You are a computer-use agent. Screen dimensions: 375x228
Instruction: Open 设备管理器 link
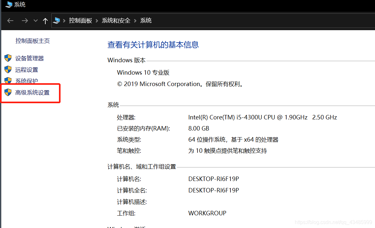[29, 58]
